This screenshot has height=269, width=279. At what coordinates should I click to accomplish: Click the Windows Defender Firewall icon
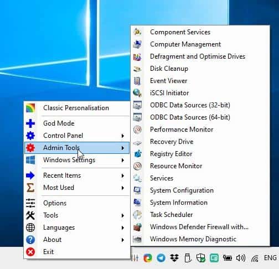tap(137, 227)
